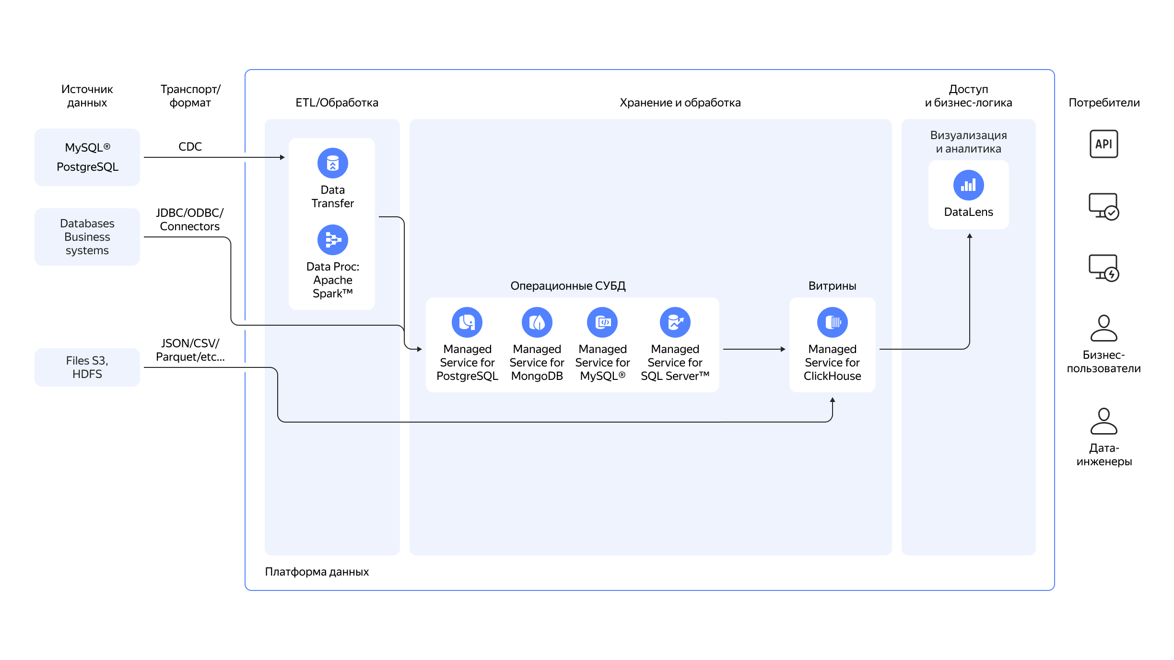
Task: Click the monitor with lightning bolt icon
Action: click(x=1104, y=268)
